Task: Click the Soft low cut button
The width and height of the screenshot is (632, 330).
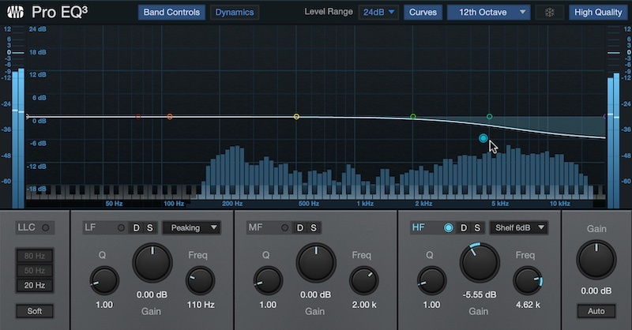Action: [x=35, y=311]
